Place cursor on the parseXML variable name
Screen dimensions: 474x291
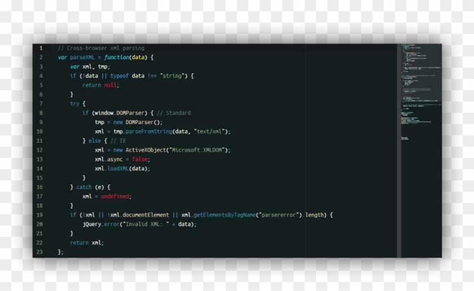pyautogui.click(x=82, y=58)
